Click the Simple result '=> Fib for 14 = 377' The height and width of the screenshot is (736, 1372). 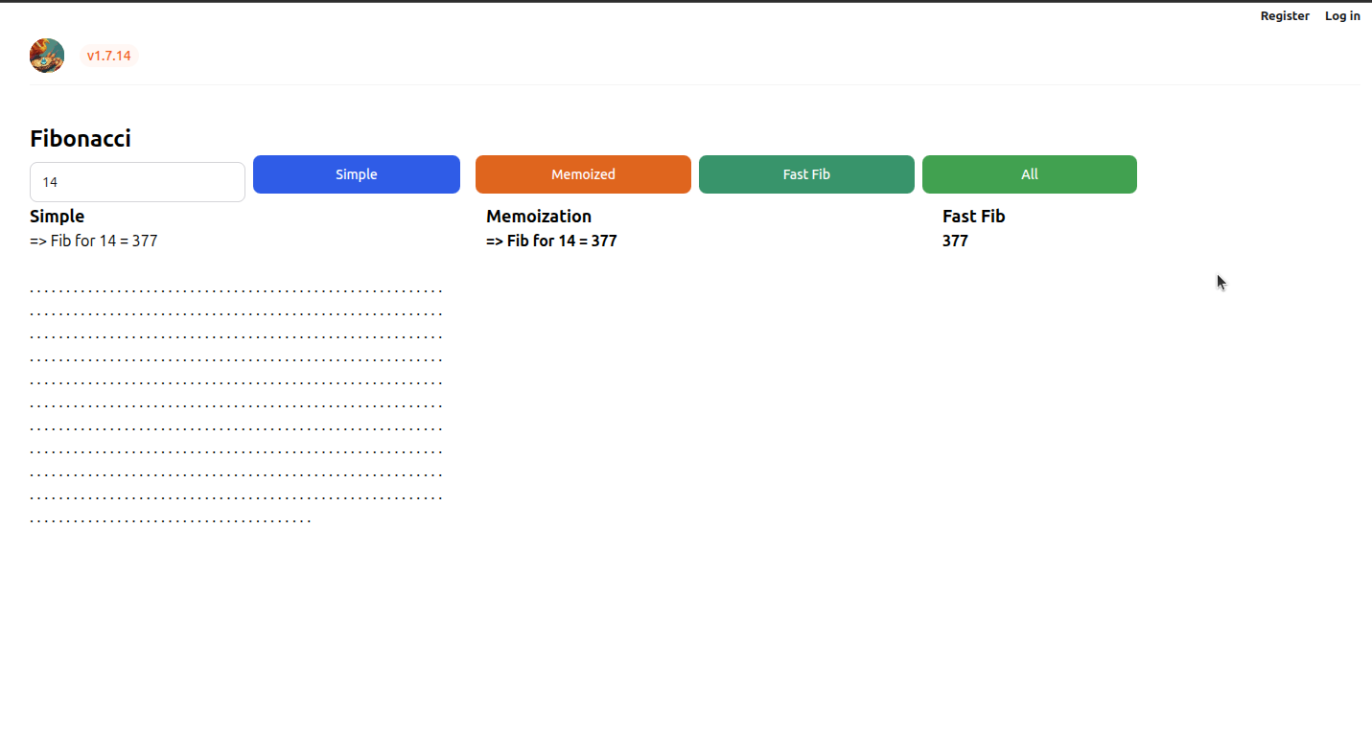tap(94, 241)
